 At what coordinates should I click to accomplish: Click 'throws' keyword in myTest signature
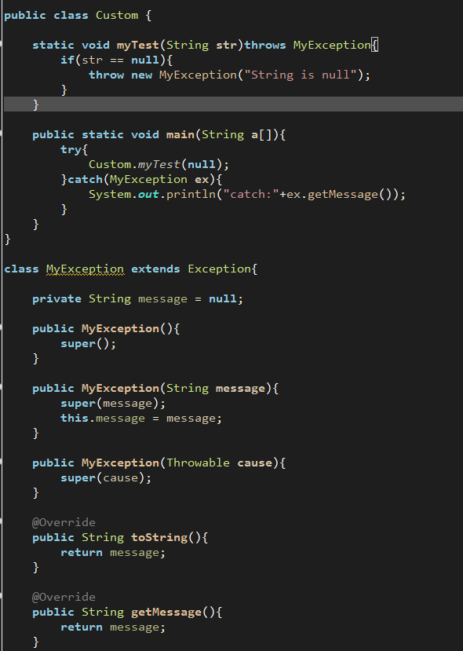tap(264, 46)
